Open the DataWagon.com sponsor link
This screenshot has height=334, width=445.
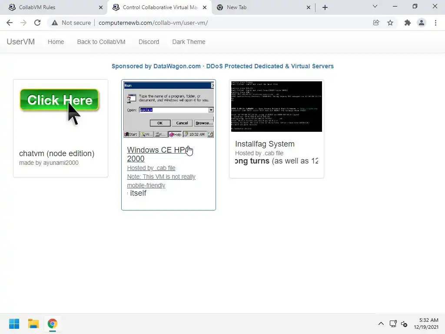[222, 66]
